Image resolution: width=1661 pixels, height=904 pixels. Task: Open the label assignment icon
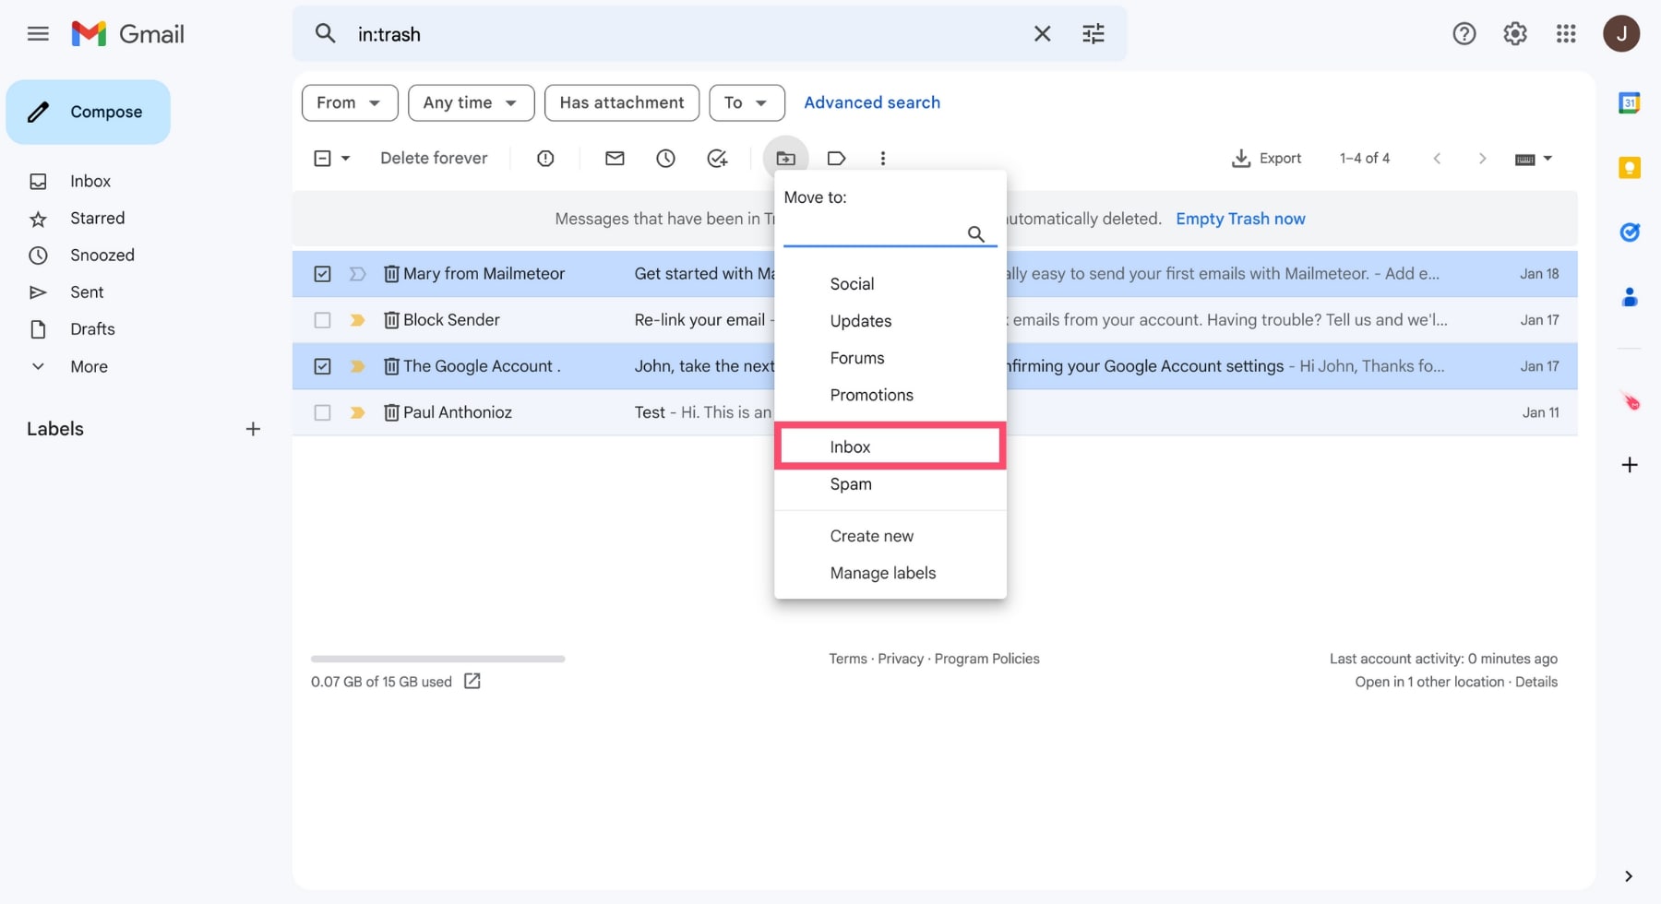pyautogui.click(x=836, y=158)
